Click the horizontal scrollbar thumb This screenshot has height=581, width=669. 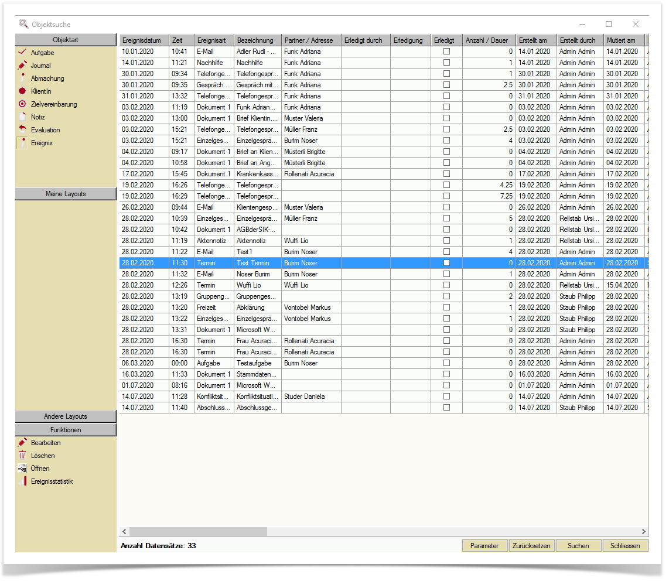(199, 532)
